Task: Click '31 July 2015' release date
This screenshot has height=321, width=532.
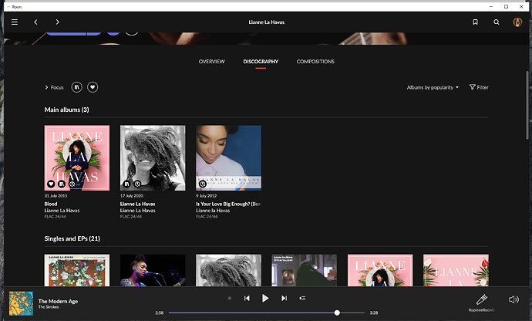Action: (56, 196)
